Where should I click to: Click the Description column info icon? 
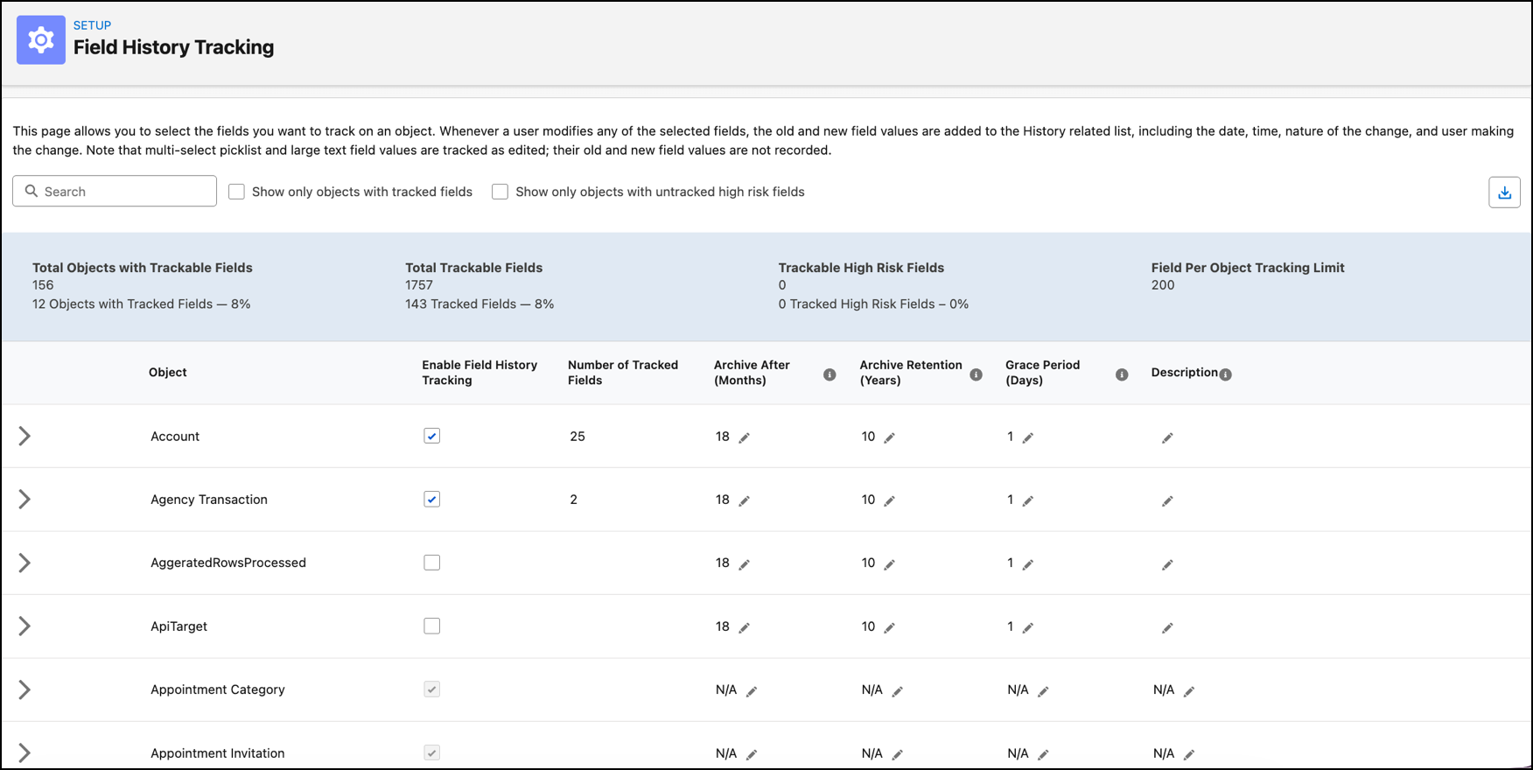click(x=1226, y=374)
